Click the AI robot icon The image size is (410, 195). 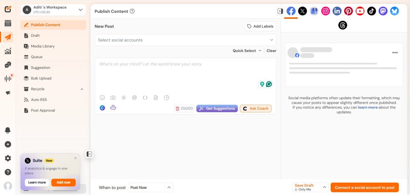(x=113, y=107)
